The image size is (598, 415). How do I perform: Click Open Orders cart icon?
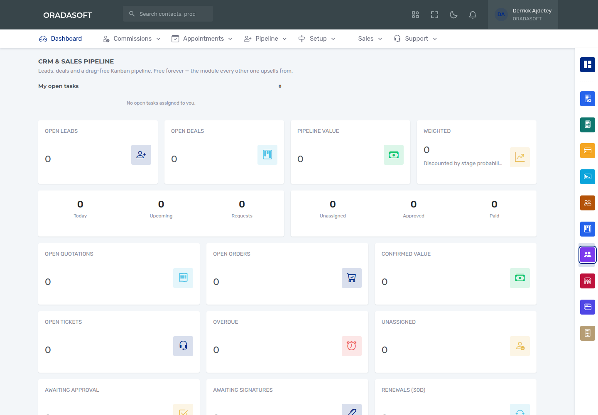(x=352, y=278)
